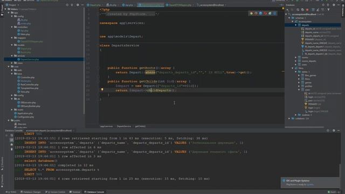The image size is (345, 194).
Task: Open the Chrome browser preview icon
Action: pyautogui.click(x=251, y=13)
